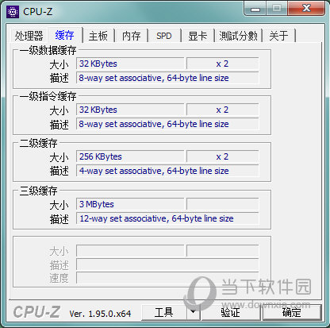The image size is (330, 328).
Task: Click the 一级指令缓存 group title
Action: 48,96
